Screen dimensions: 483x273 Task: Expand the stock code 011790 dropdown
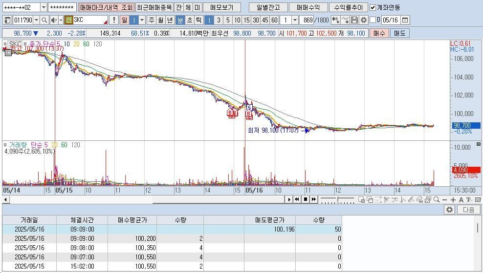[36, 20]
